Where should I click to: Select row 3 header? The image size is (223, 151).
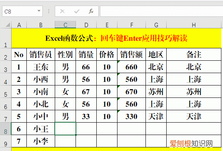[6, 67]
